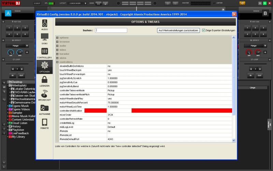This screenshot has height=171, width=273.
Task: Select Eigene Musik in folder tree
Action: coord(20,106)
